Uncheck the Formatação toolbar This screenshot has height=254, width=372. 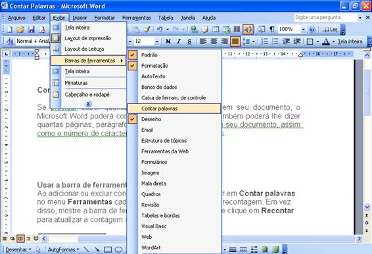point(174,66)
